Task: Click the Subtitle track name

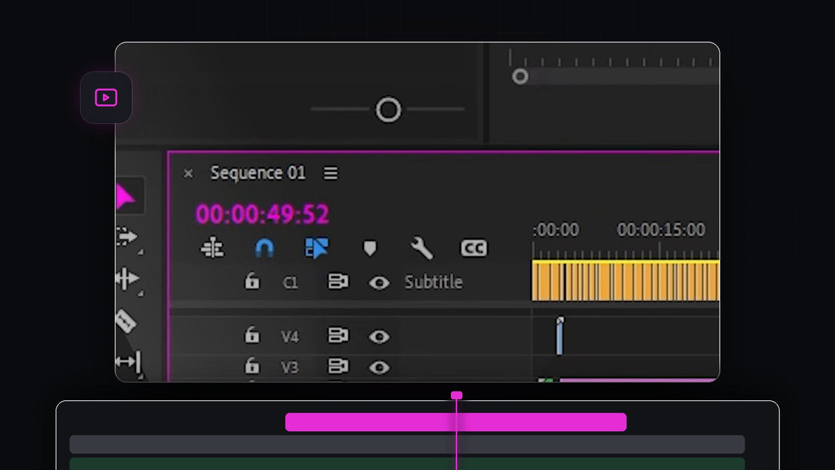Action: tap(434, 282)
